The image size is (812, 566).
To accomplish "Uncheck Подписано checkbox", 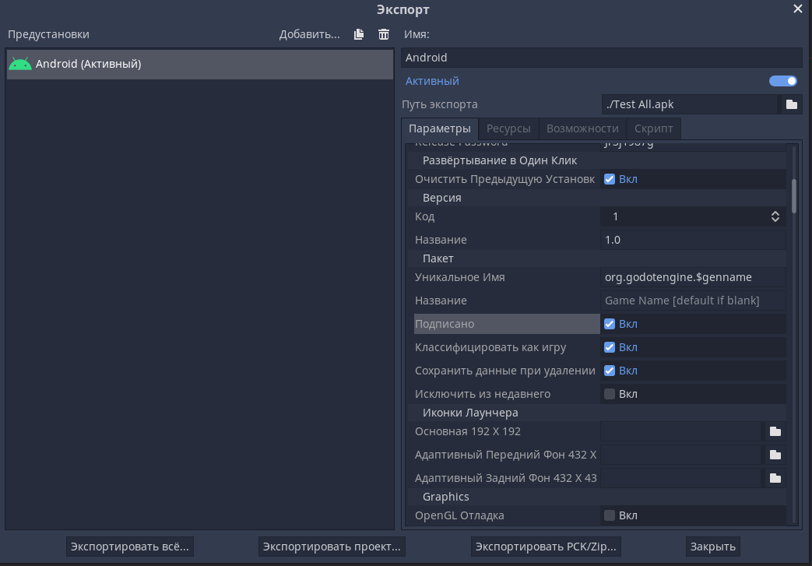I will tap(610, 324).
